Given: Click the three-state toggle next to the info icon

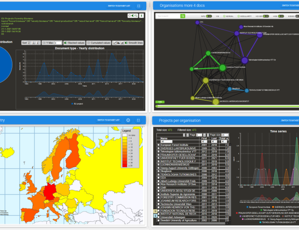Looking at the screenshot, I should coord(133,16).
